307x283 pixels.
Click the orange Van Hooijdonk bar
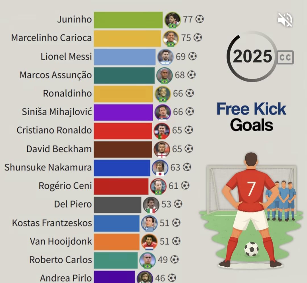pos(117,242)
